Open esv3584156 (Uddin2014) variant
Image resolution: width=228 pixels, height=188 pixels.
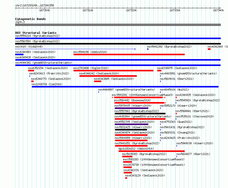(90, 52)
